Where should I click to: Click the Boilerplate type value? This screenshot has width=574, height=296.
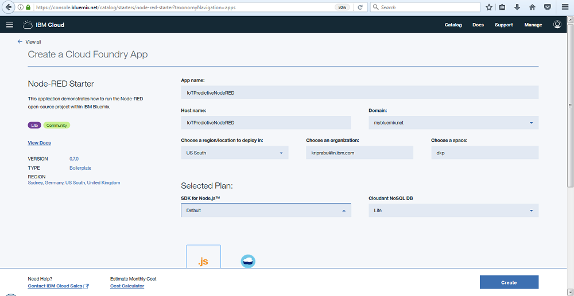coord(80,168)
